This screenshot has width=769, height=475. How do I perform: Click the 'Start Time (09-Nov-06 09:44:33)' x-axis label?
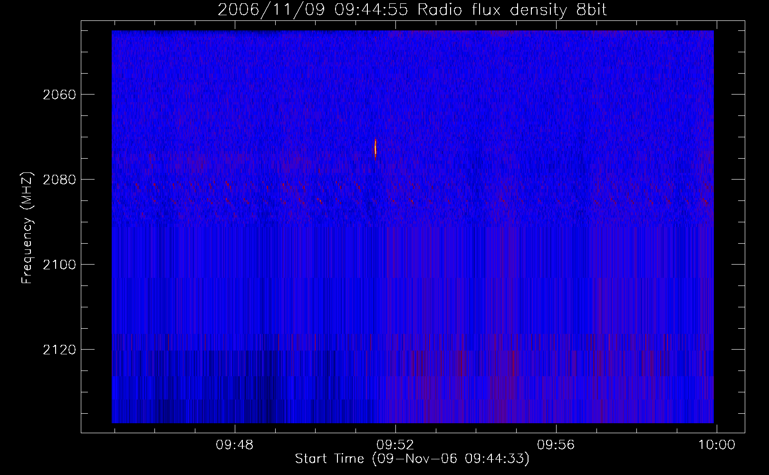coord(412,459)
